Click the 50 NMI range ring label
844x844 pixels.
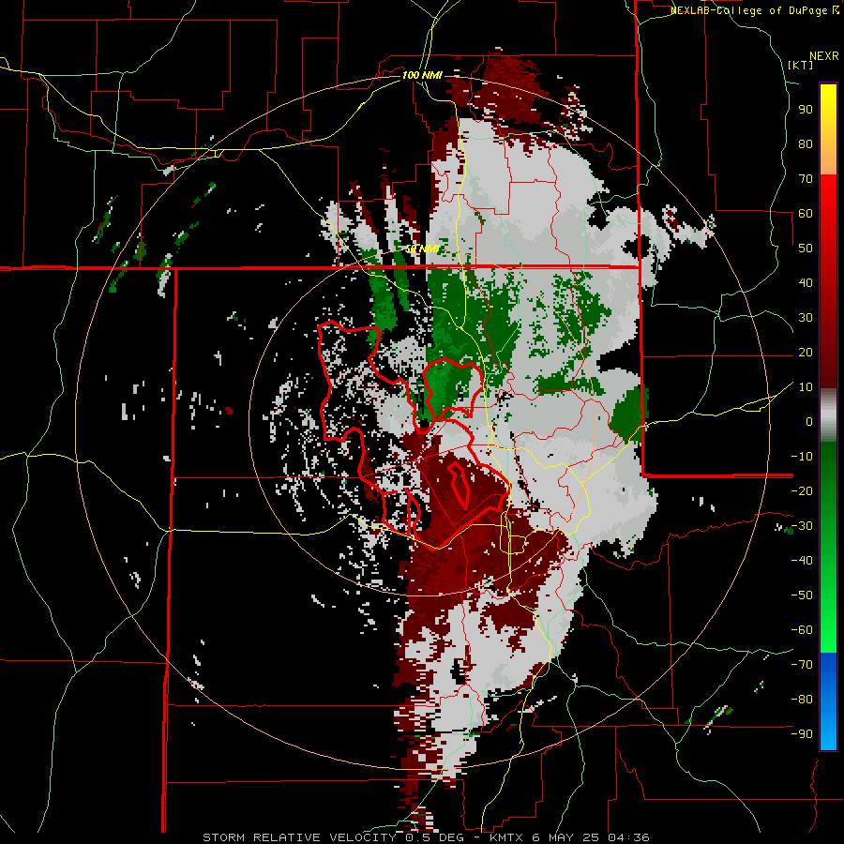422,249
